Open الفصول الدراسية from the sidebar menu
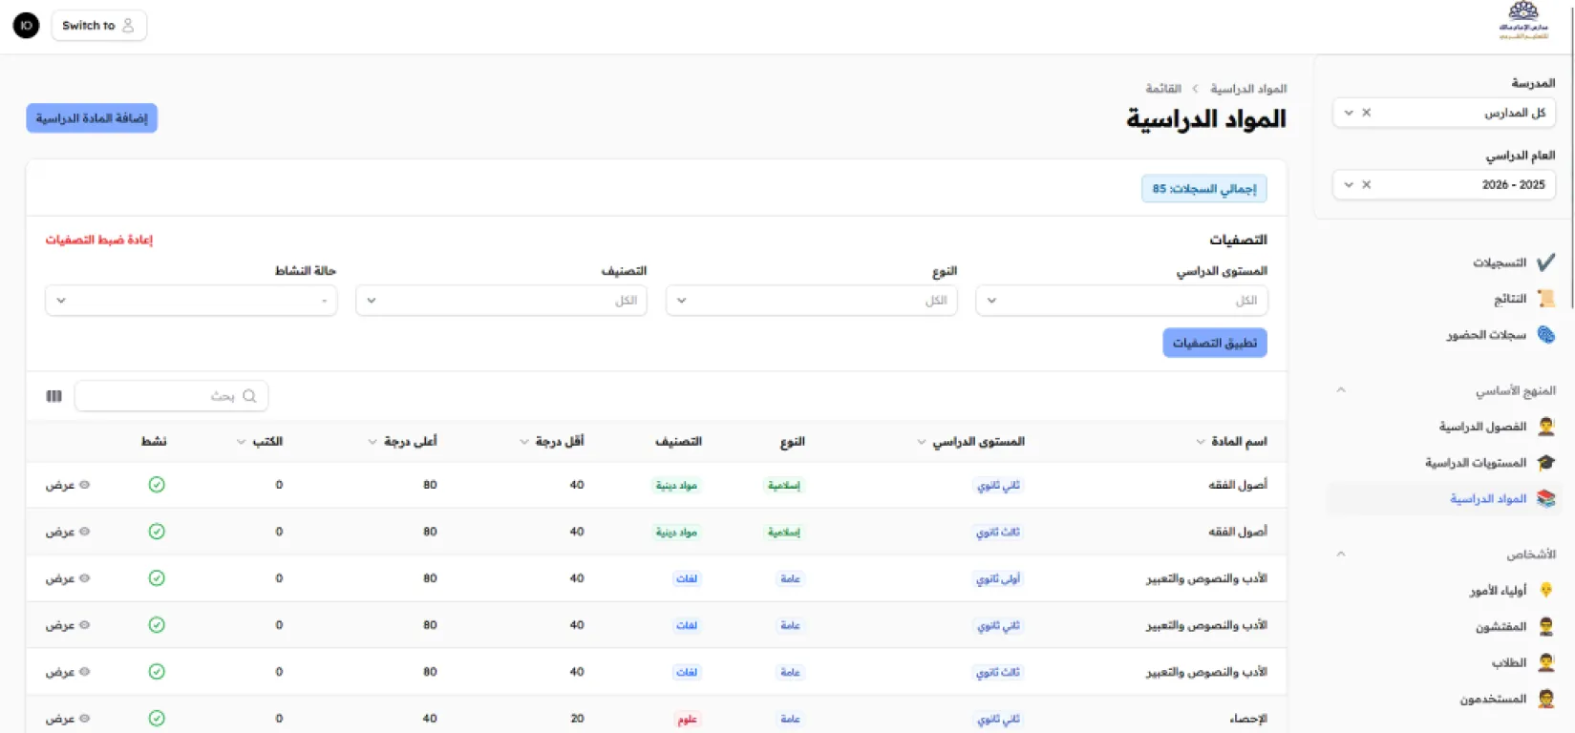 coord(1482,427)
